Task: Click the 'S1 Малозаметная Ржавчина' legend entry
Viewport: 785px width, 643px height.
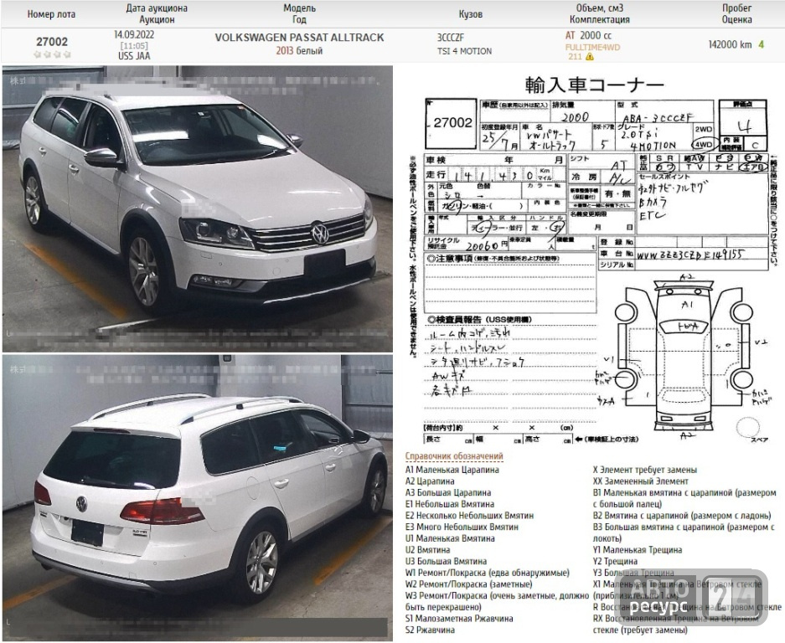Action: coord(459,619)
